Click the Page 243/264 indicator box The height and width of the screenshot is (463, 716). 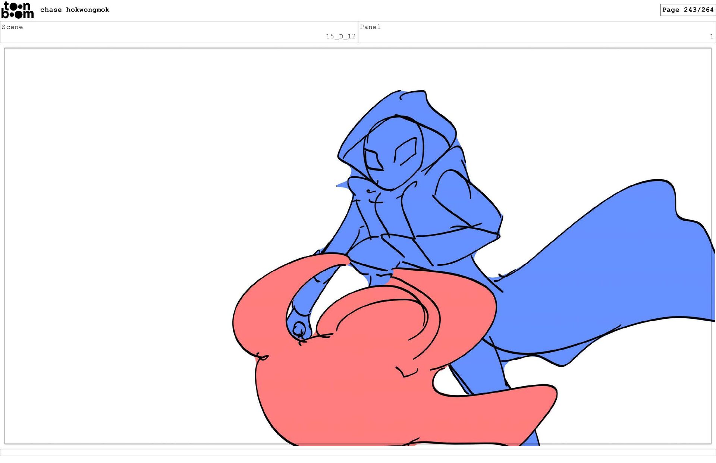687,10
